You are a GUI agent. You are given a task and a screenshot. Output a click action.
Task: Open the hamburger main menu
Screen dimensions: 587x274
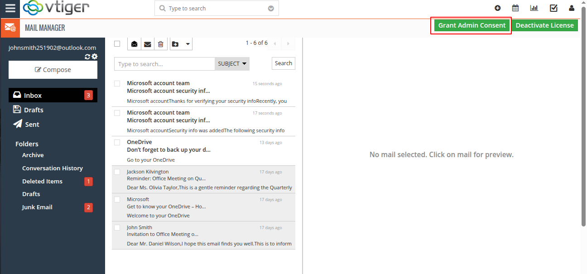coord(10,8)
